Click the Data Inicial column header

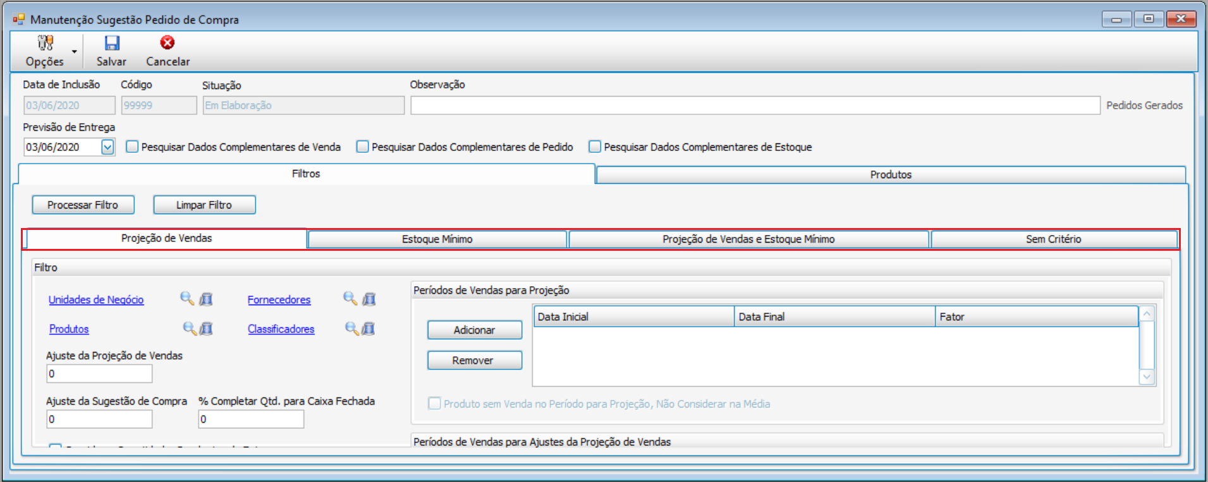click(633, 316)
